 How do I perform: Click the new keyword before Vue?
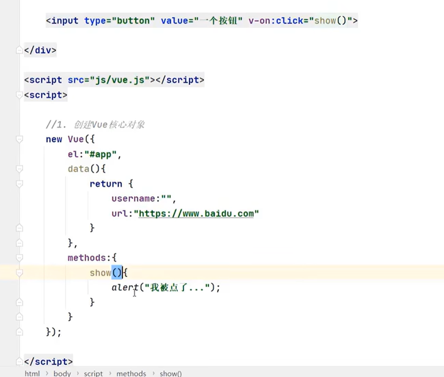click(x=54, y=139)
